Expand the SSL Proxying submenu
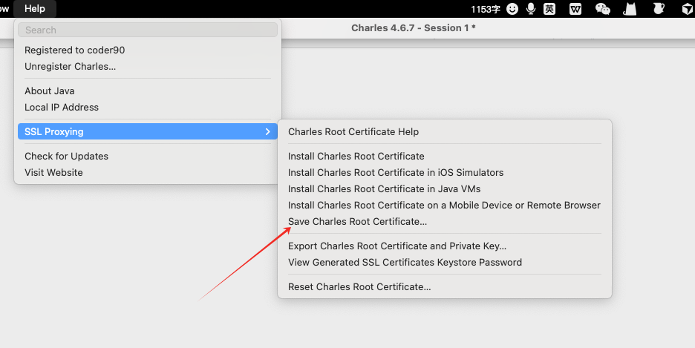Image resolution: width=695 pixels, height=348 pixels. (148, 131)
